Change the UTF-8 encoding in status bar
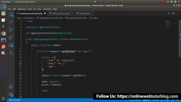Viewport: 181px width, 102px height. (x=156, y=100)
